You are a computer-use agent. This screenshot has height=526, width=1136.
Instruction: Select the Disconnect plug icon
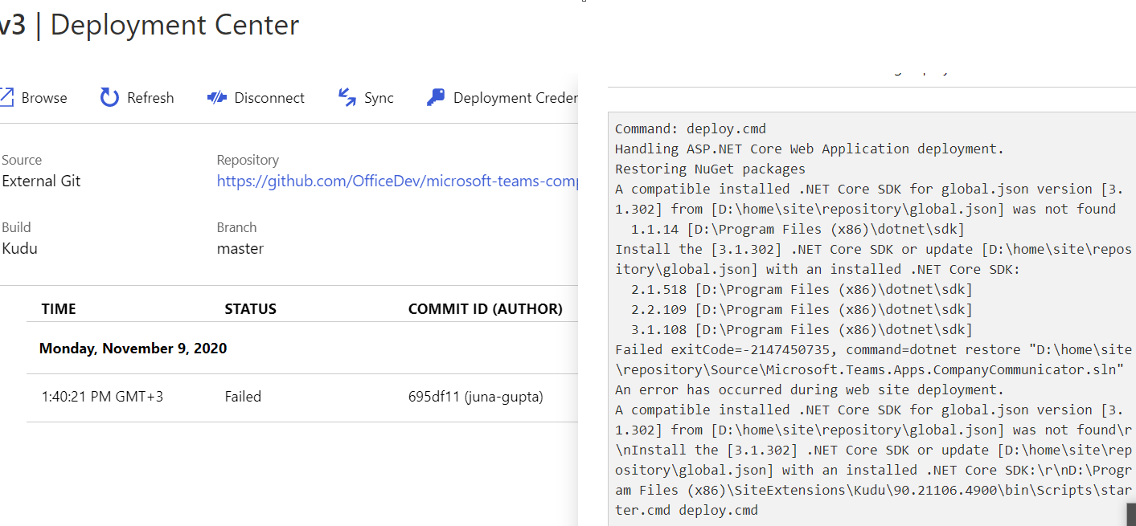click(215, 96)
